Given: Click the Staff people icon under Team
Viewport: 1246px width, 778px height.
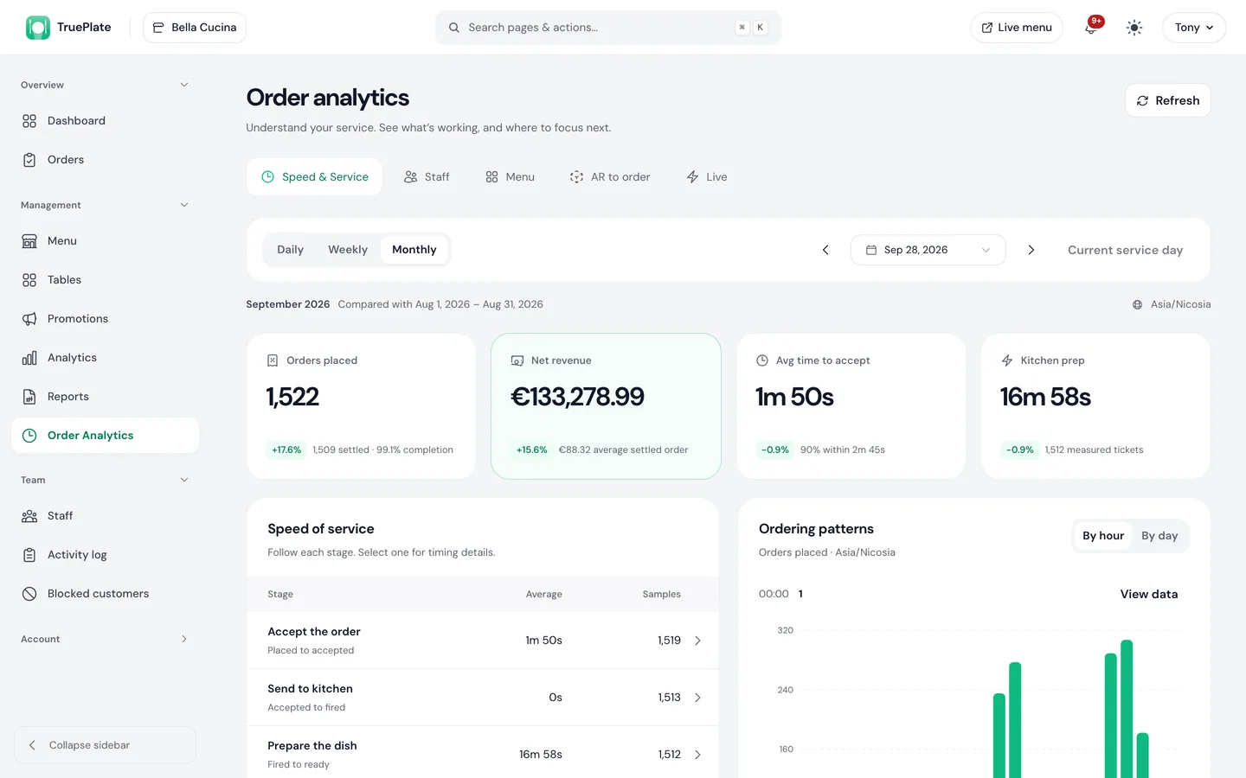Looking at the screenshot, I should [29, 516].
